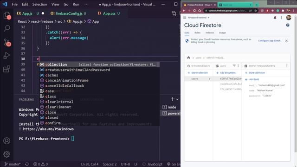
Task: Click Start collection in document column
Action: coord(255,73)
